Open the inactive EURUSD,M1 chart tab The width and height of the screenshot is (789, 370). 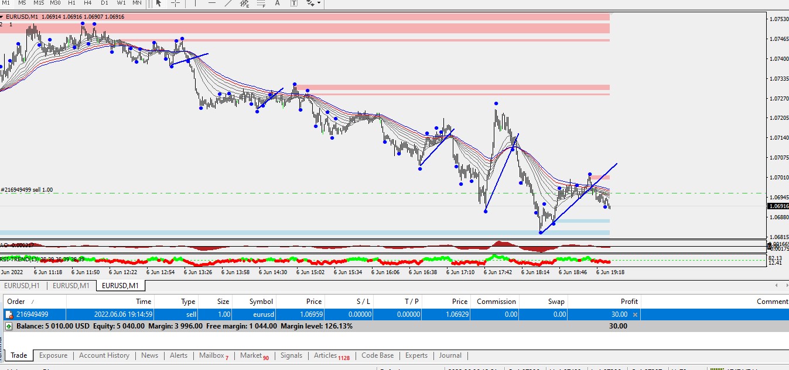(x=71, y=285)
